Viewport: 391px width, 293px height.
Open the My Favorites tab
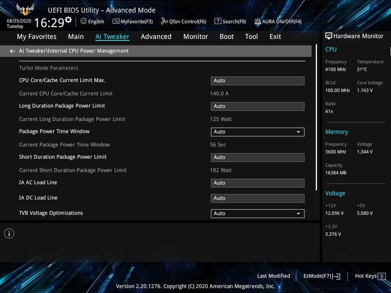(37, 37)
